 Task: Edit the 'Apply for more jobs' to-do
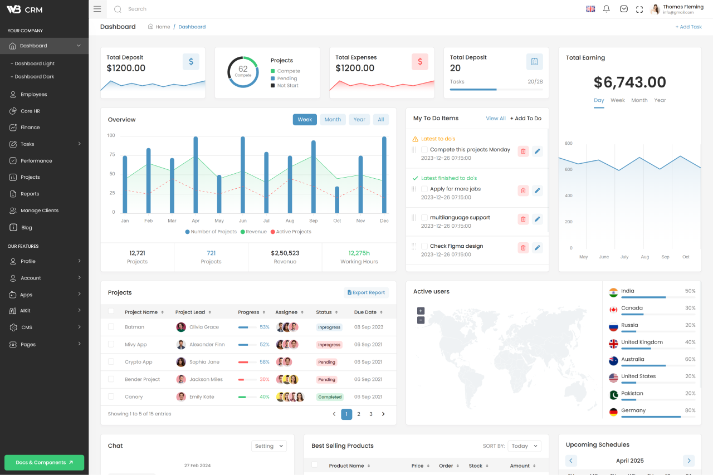point(537,190)
